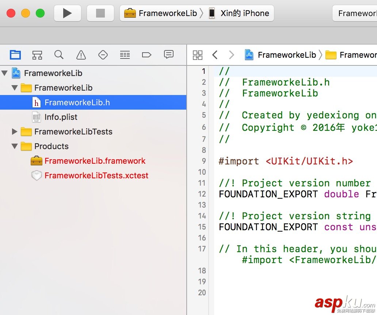
Task: Expand the FrameworkeLibTests folder
Action: [x=15, y=132]
